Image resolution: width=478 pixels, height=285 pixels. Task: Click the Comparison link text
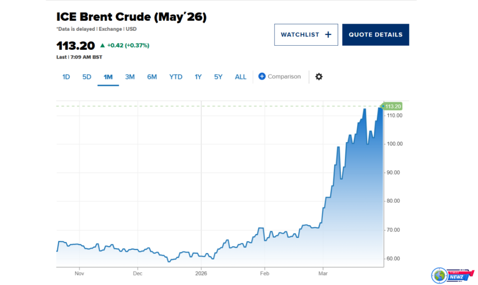[284, 76]
